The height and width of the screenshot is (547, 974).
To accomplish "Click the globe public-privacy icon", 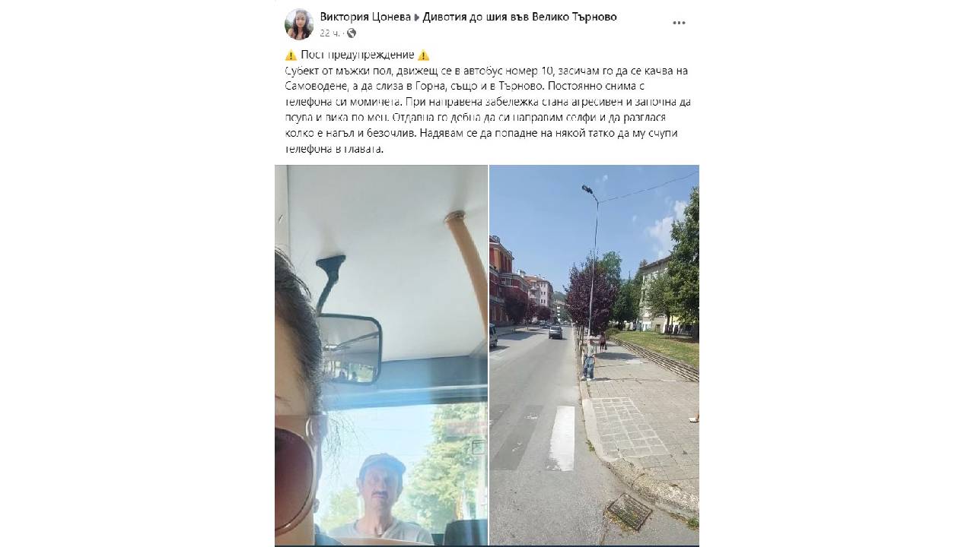I will (x=352, y=33).
